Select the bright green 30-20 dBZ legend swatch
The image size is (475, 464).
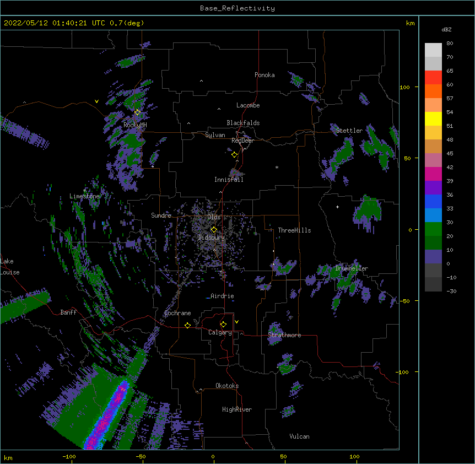[433, 229]
